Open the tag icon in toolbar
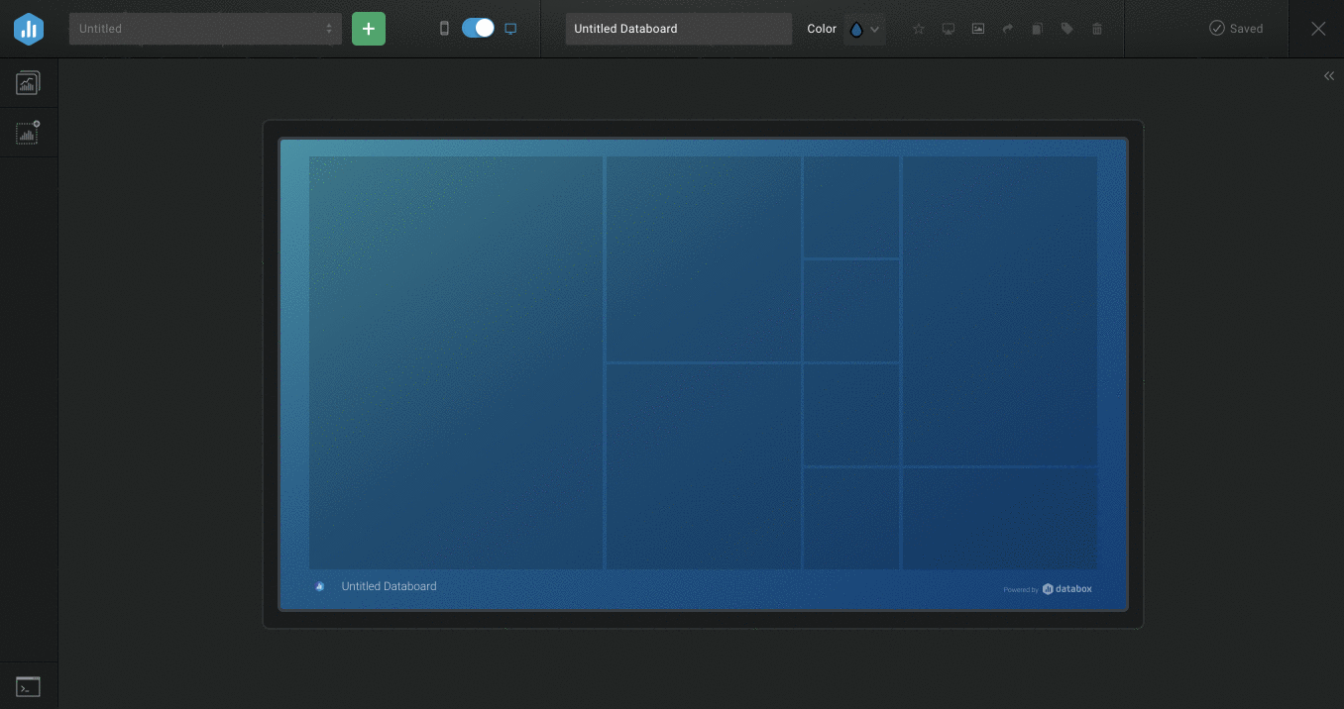The height and width of the screenshot is (709, 1344). point(1067,29)
